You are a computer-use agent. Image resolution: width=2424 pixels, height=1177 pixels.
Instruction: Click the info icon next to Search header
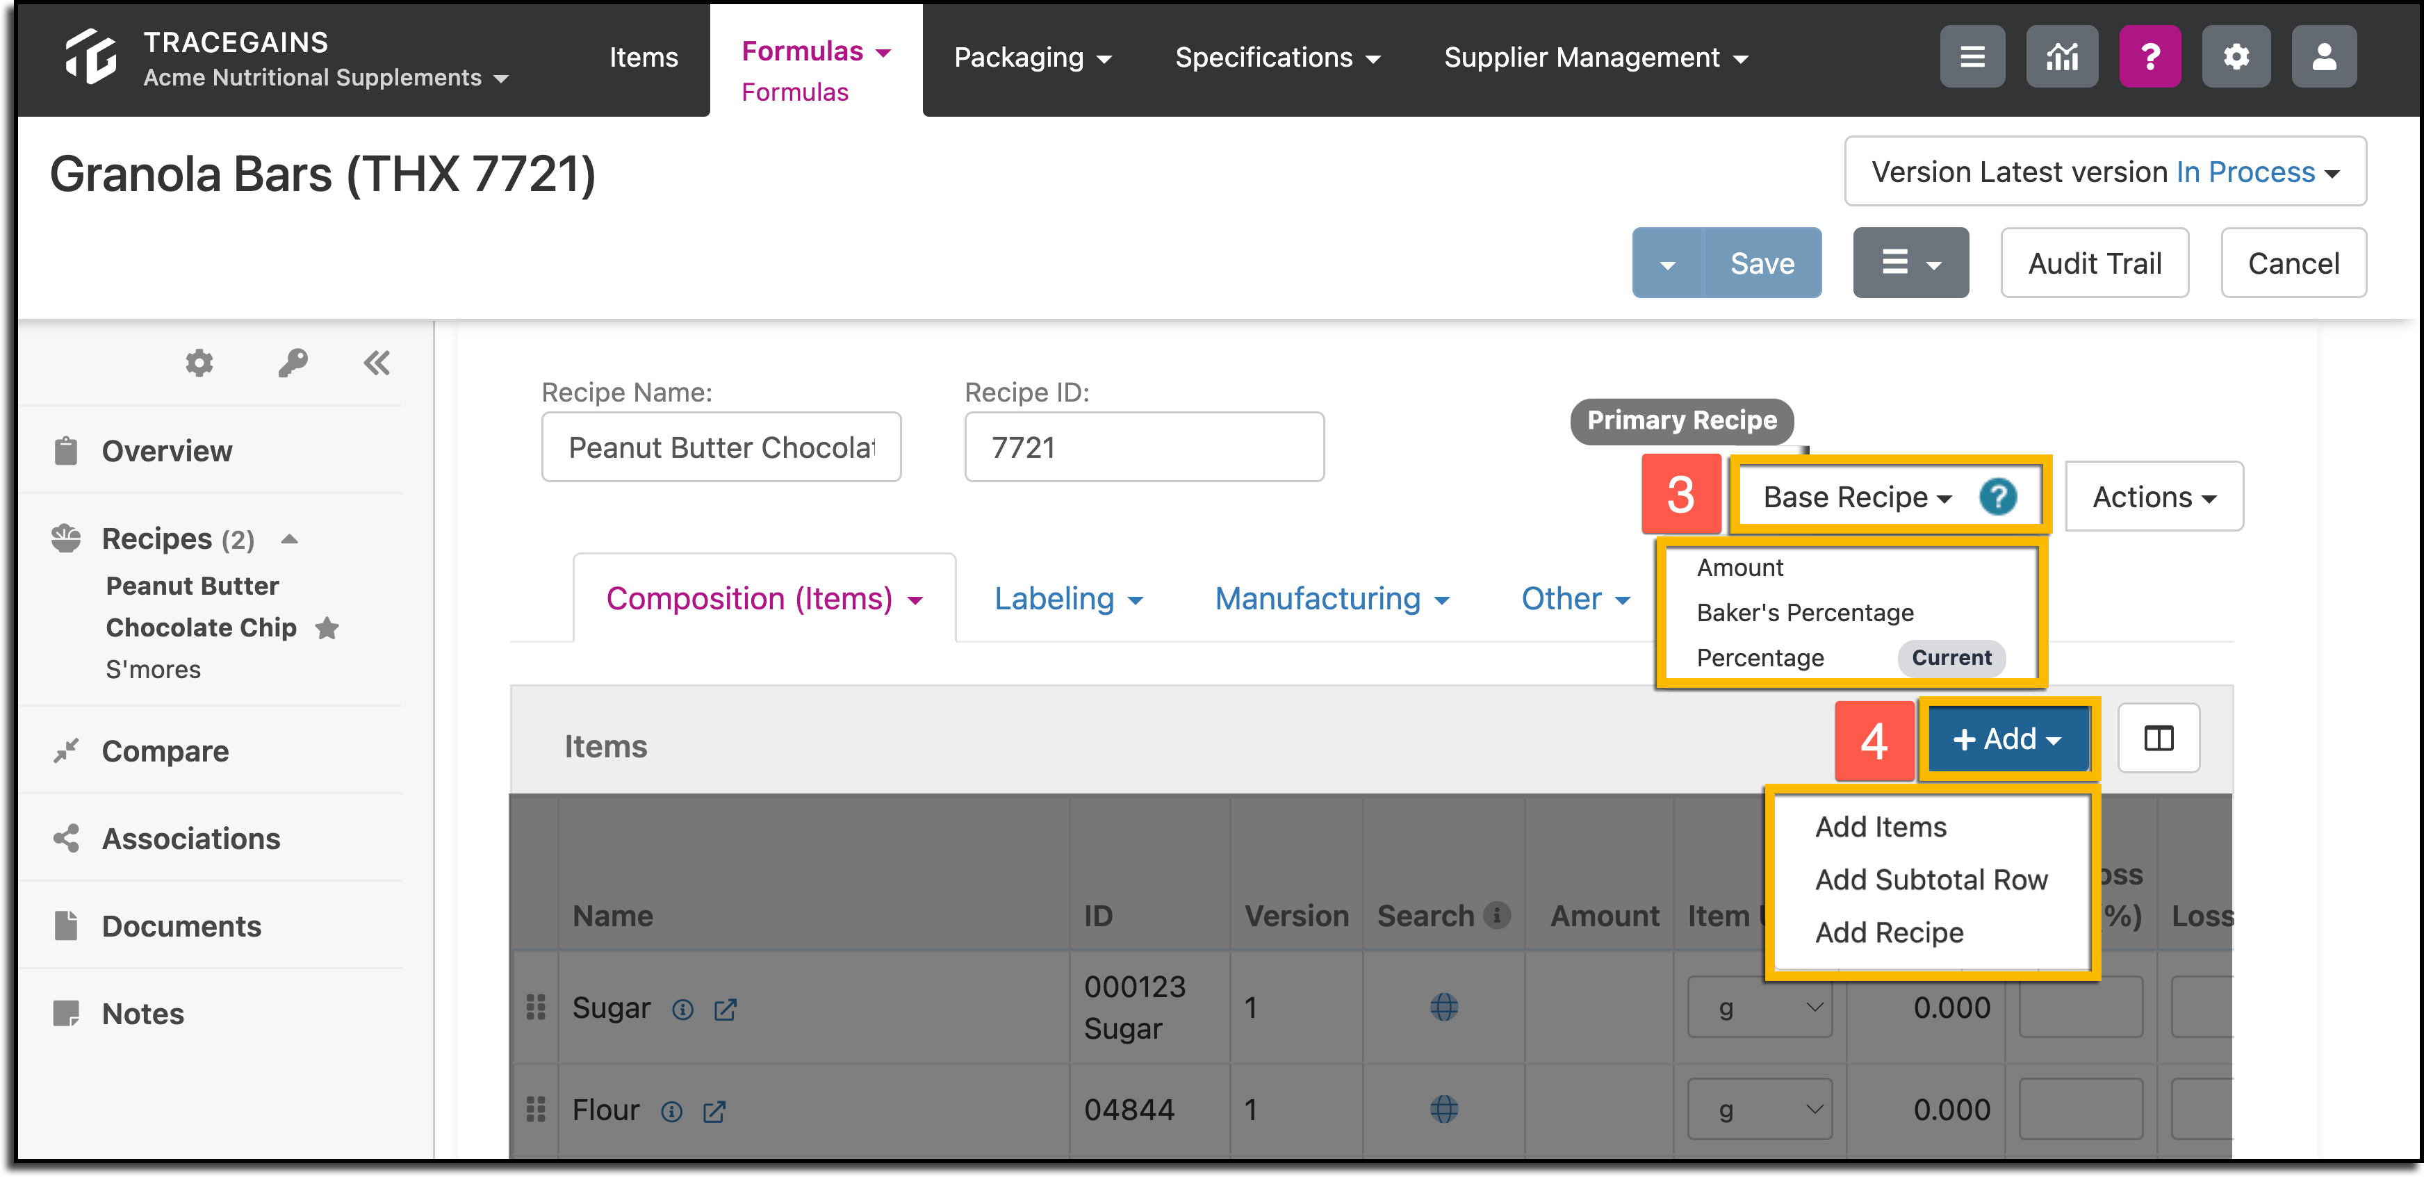tap(1496, 914)
